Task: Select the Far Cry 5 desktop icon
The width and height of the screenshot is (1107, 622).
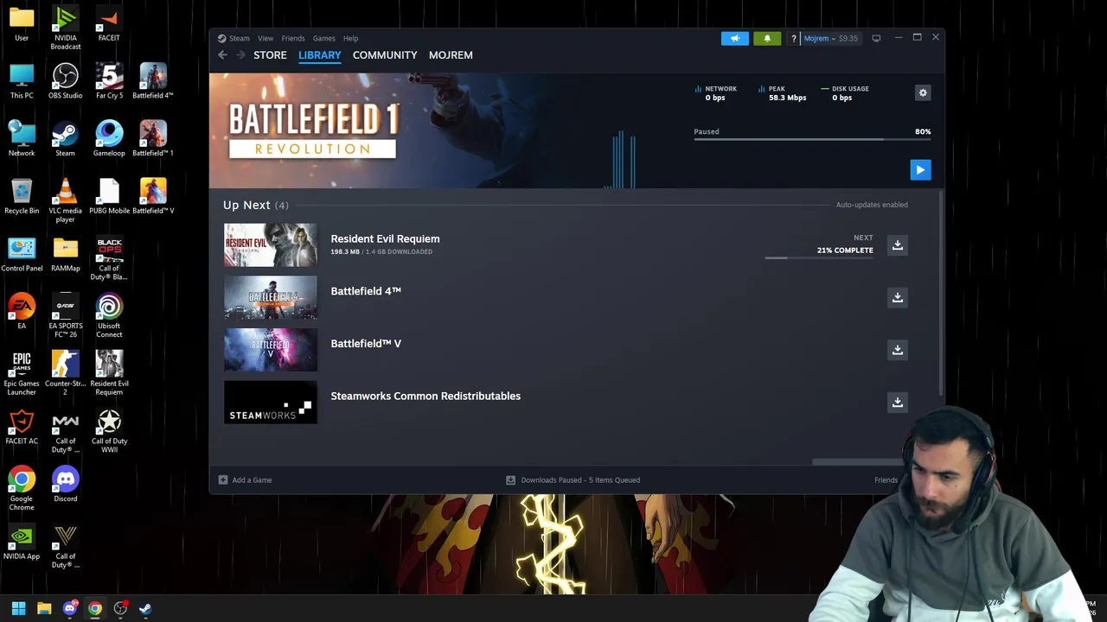Action: click(109, 81)
